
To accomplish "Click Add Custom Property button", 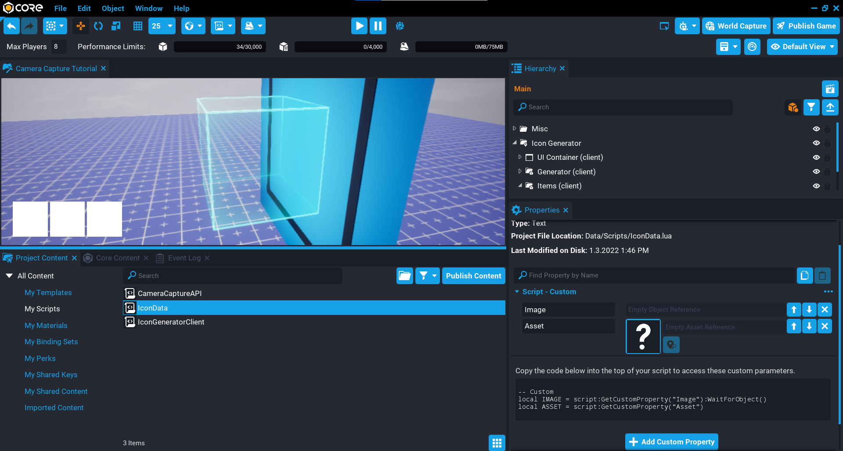I will 671,442.
